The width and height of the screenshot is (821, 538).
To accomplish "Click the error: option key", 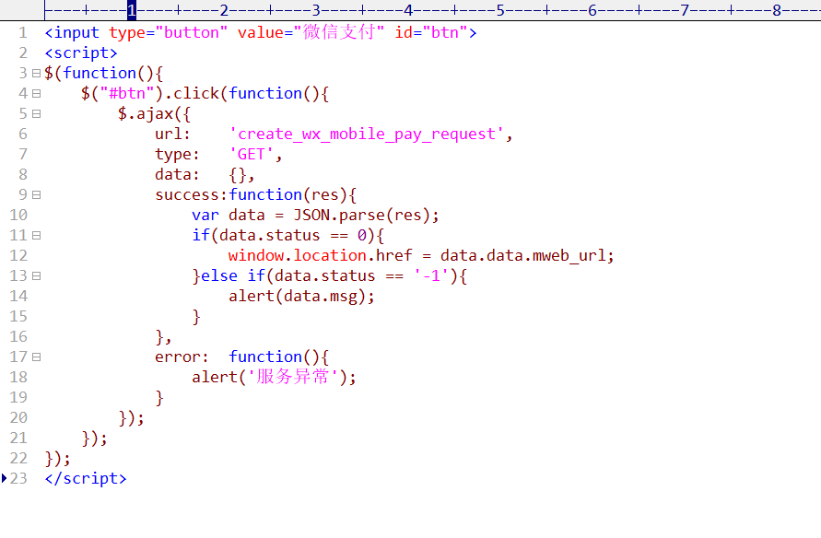I will pyautogui.click(x=182, y=357).
